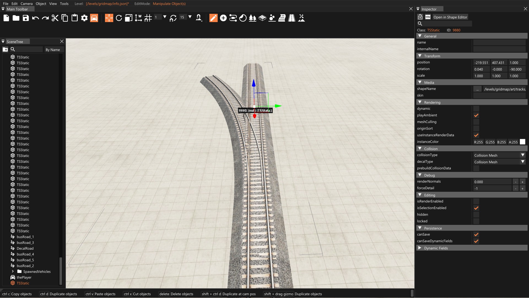Click the orange vehicle icon in toolbar
Viewport: 529px width, 298px height.
tap(94, 18)
